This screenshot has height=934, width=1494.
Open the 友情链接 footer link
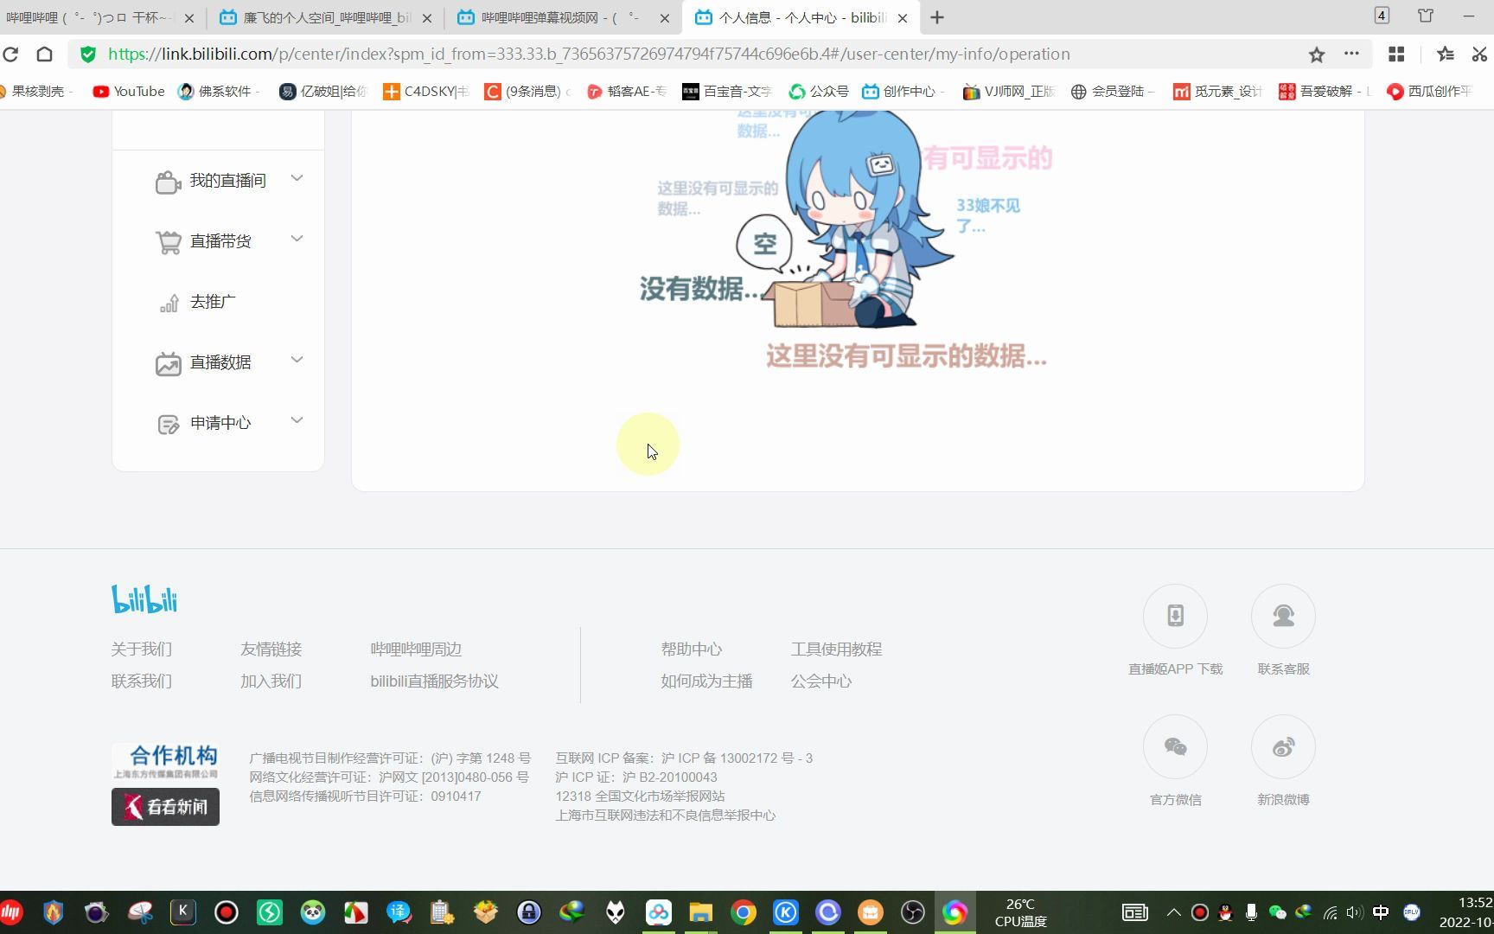click(x=271, y=649)
